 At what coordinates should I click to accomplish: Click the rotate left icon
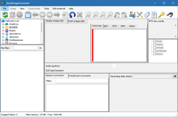coord(117,15)
